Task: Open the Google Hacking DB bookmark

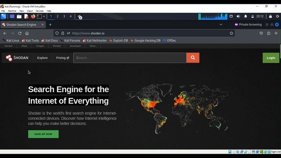Action: coord(145,41)
